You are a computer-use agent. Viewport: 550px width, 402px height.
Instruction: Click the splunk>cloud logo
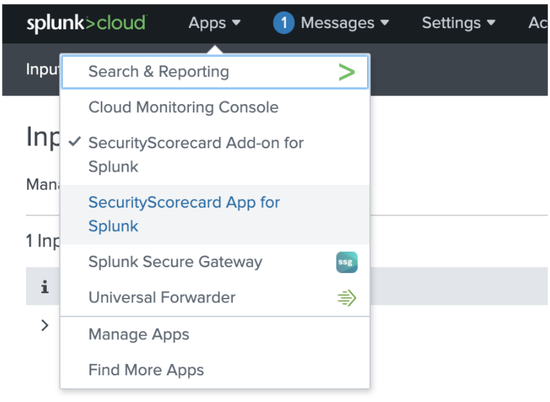[x=87, y=23]
